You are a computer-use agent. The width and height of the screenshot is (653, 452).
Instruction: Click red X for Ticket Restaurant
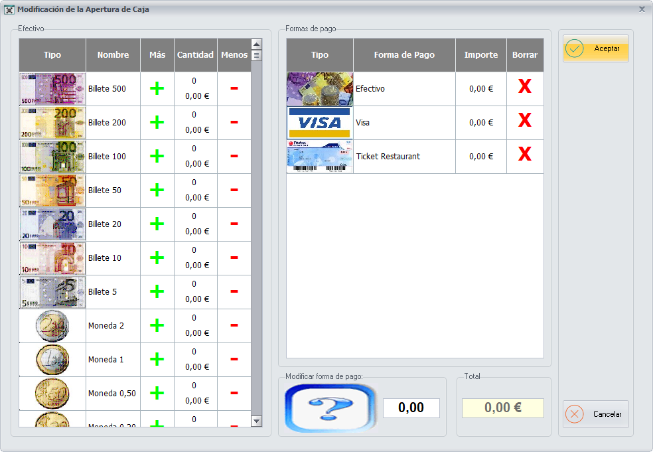pos(524,157)
